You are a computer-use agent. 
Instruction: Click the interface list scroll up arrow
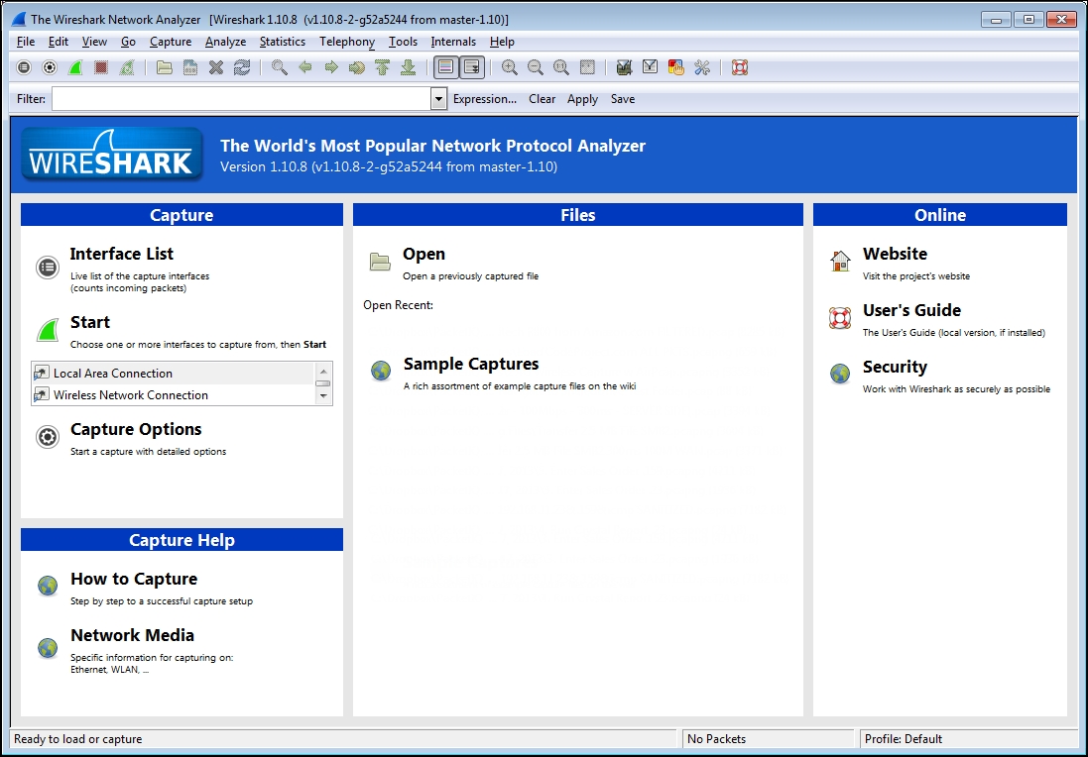[323, 372]
